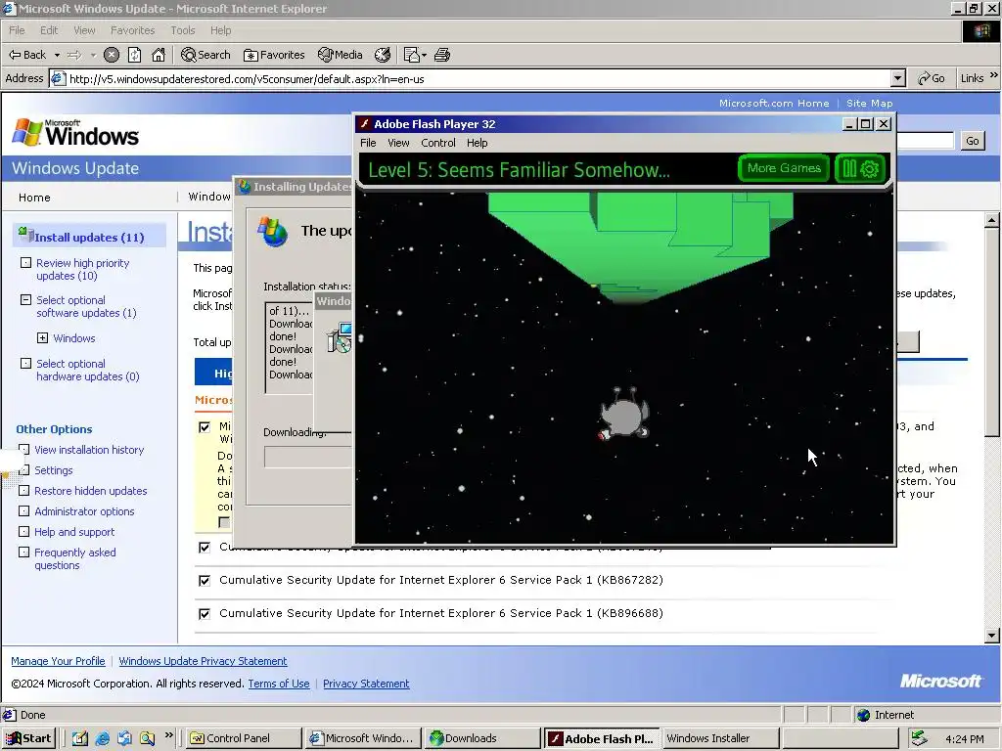Click the Windows flag throbber icon
Screen dimensions: 1002x751
pos(980,31)
